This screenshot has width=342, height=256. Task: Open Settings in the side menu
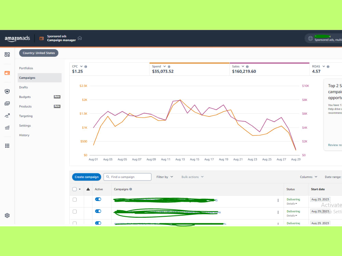(25, 126)
